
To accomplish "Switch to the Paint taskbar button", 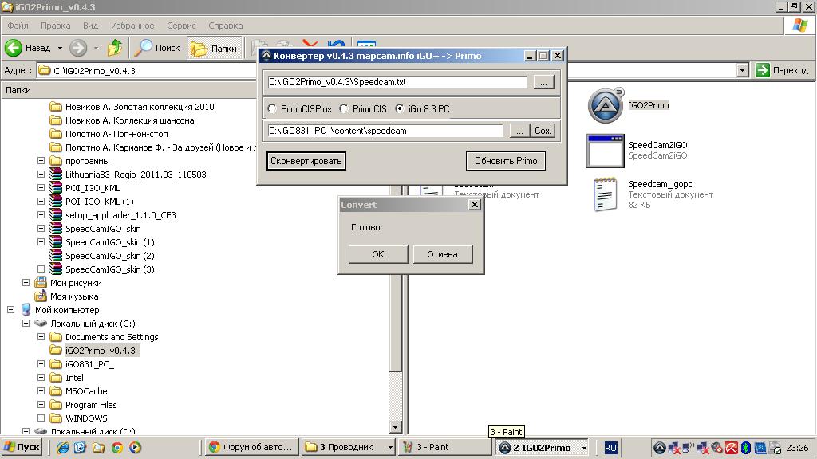I will tap(445, 448).
